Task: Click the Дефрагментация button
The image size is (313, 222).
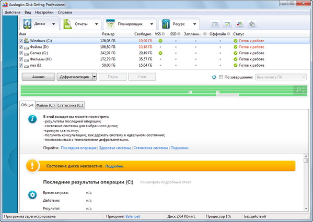Action: [x=74, y=77]
